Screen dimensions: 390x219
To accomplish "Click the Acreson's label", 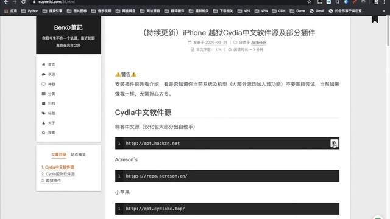I will pos(126,159).
